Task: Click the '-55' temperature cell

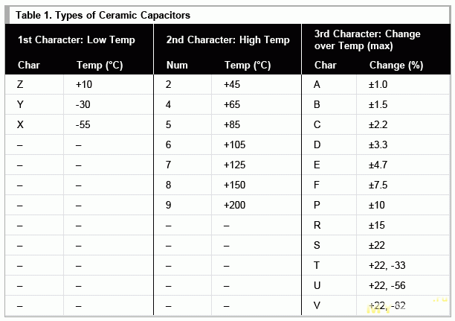Action: tap(83, 125)
